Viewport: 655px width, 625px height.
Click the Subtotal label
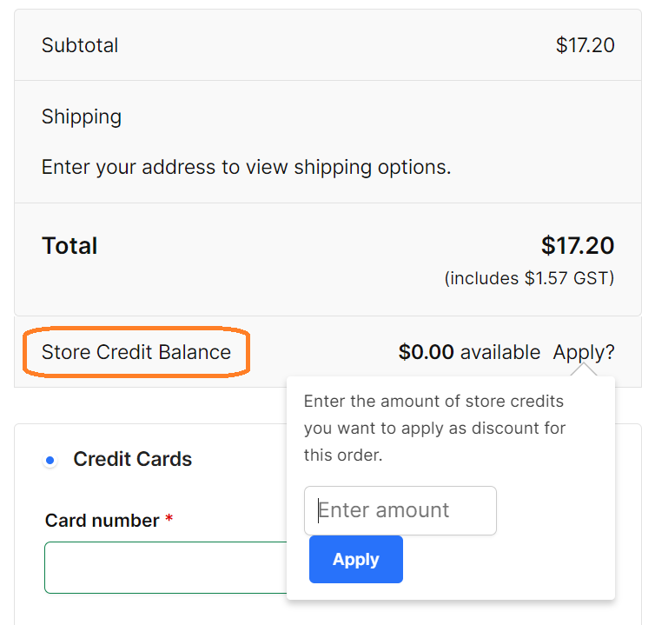[x=80, y=45]
